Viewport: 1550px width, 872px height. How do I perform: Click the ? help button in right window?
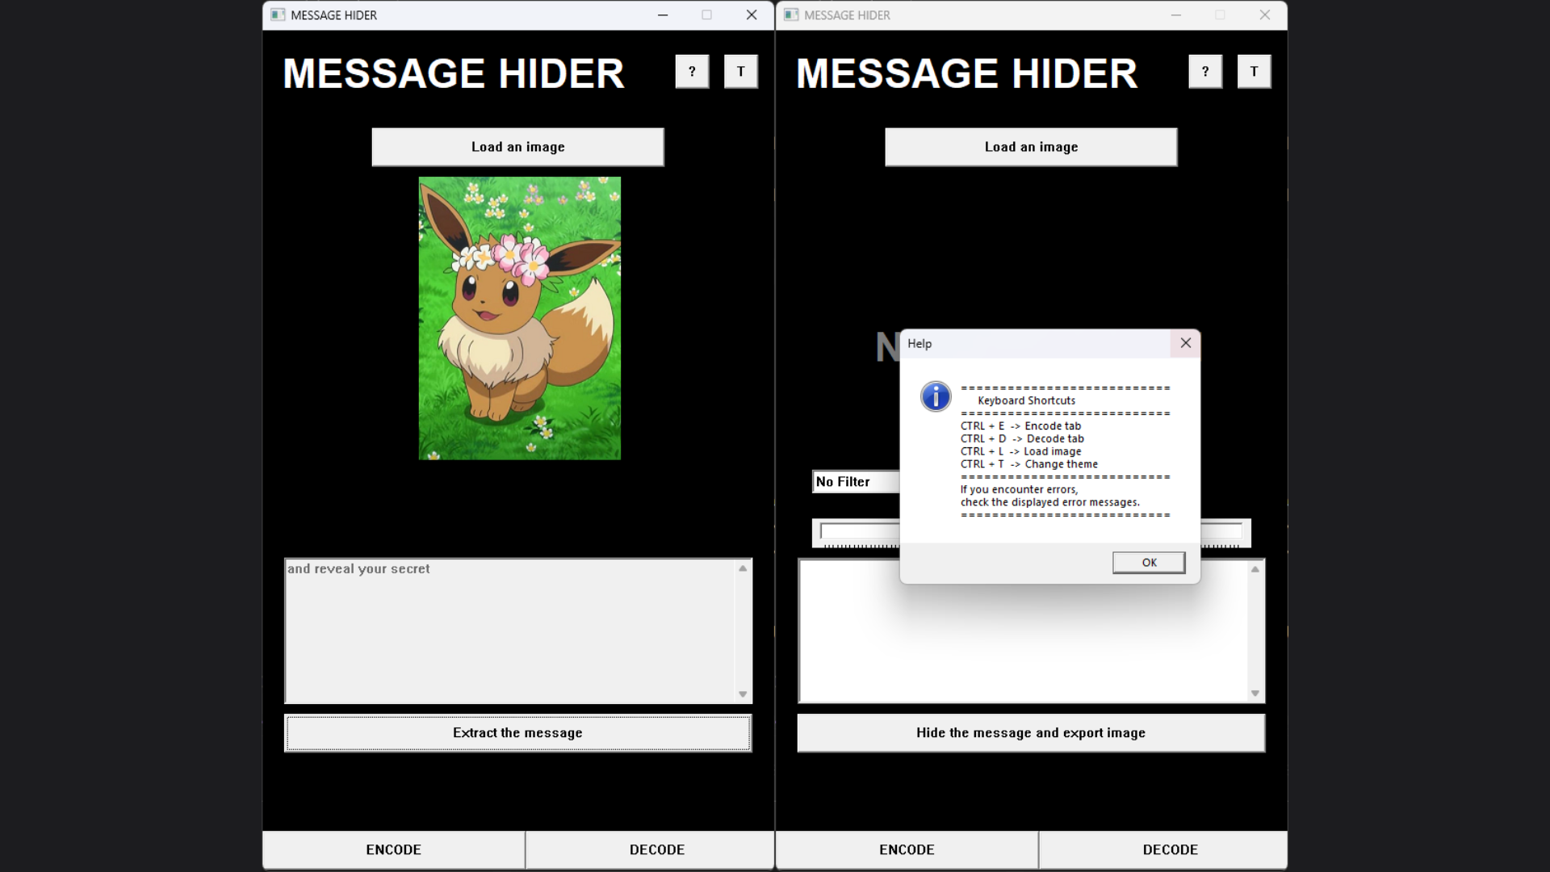(1205, 72)
